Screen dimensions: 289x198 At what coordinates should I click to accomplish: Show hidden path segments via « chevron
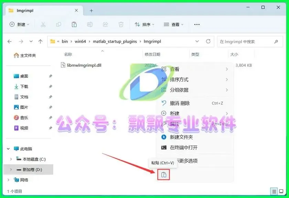coord(58,42)
